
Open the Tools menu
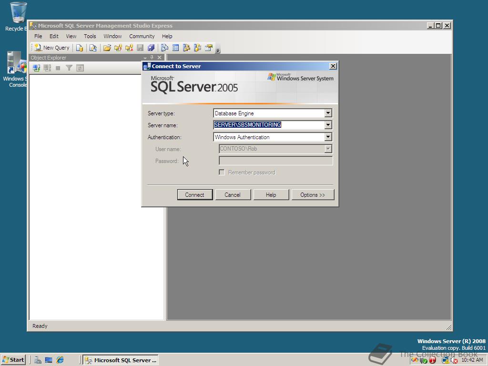point(90,36)
